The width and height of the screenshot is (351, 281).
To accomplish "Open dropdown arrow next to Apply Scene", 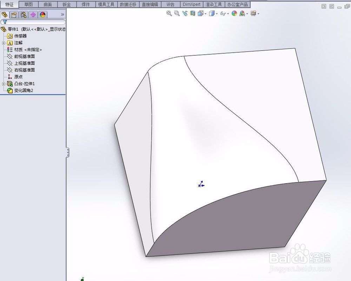I will (247, 14).
